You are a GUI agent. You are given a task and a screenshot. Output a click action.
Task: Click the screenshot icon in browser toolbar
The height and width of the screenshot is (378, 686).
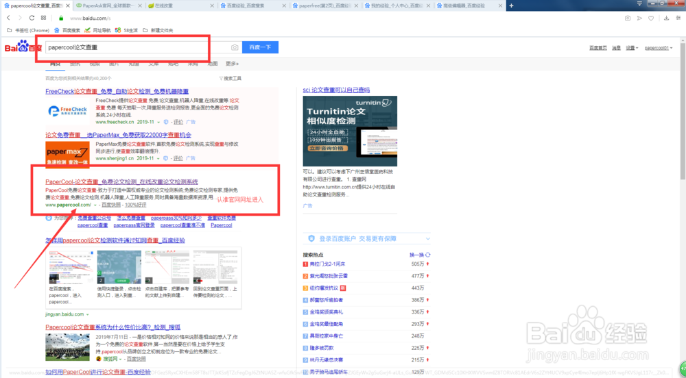[628, 18]
